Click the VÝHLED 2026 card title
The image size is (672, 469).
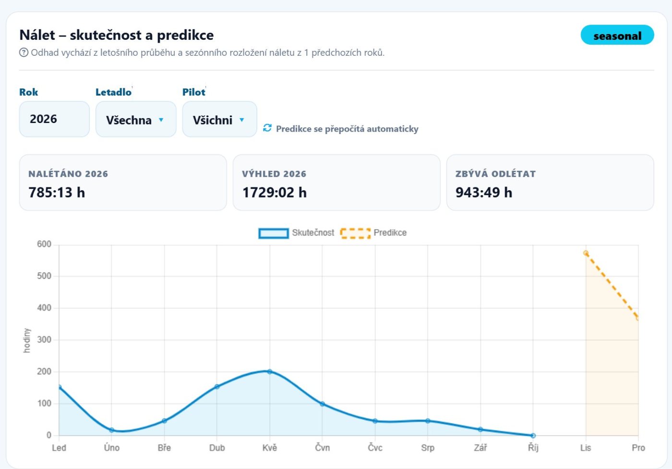point(274,174)
